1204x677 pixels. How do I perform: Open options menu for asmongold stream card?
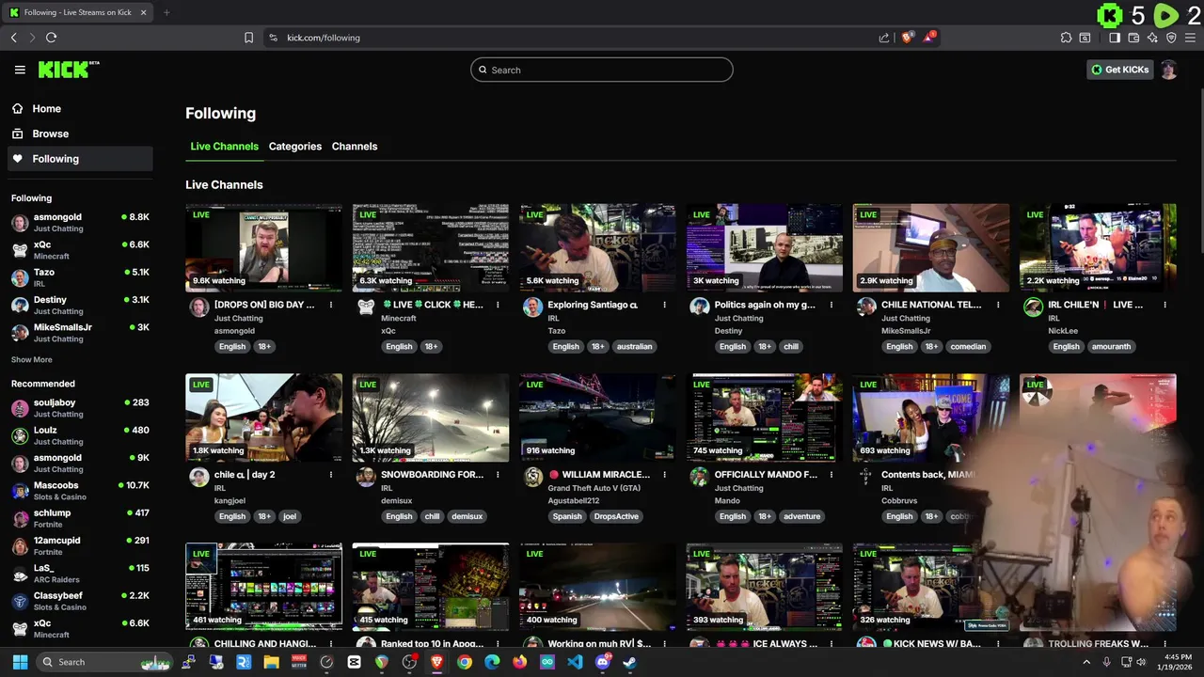[331, 305]
